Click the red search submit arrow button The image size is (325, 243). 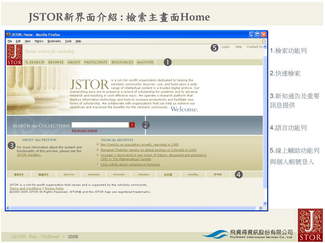point(132,125)
